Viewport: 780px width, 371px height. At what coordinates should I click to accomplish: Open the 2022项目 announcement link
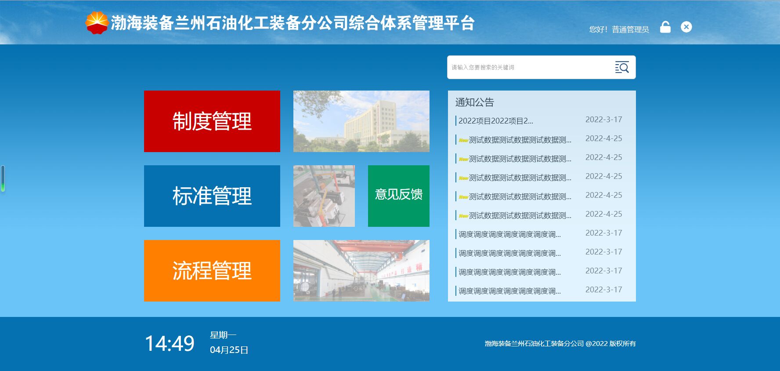tap(495, 121)
